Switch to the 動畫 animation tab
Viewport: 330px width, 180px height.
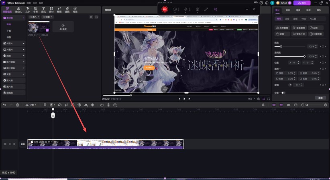[x=308, y=10]
